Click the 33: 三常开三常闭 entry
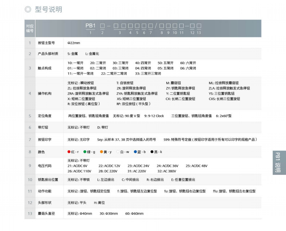The image size is (286, 231). pyautogui.click(x=148, y=73)
